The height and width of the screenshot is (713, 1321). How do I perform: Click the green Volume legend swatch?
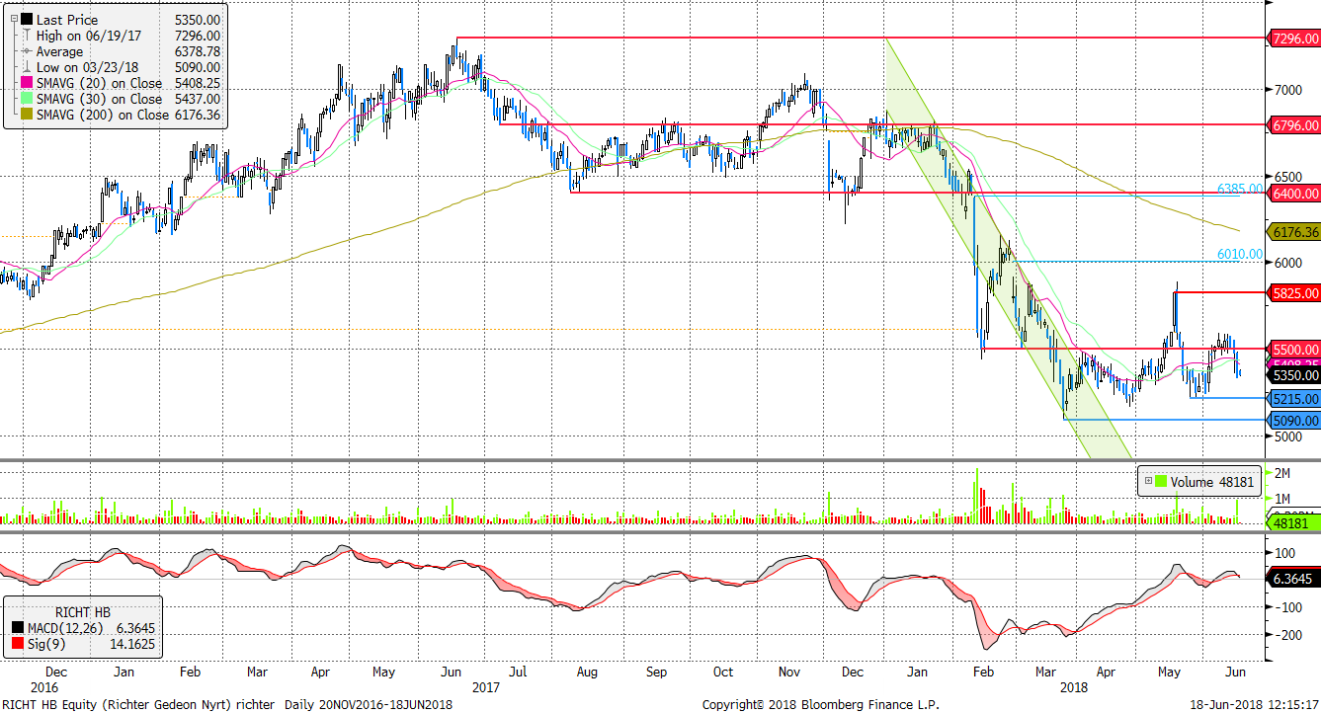coord(1162,482)
